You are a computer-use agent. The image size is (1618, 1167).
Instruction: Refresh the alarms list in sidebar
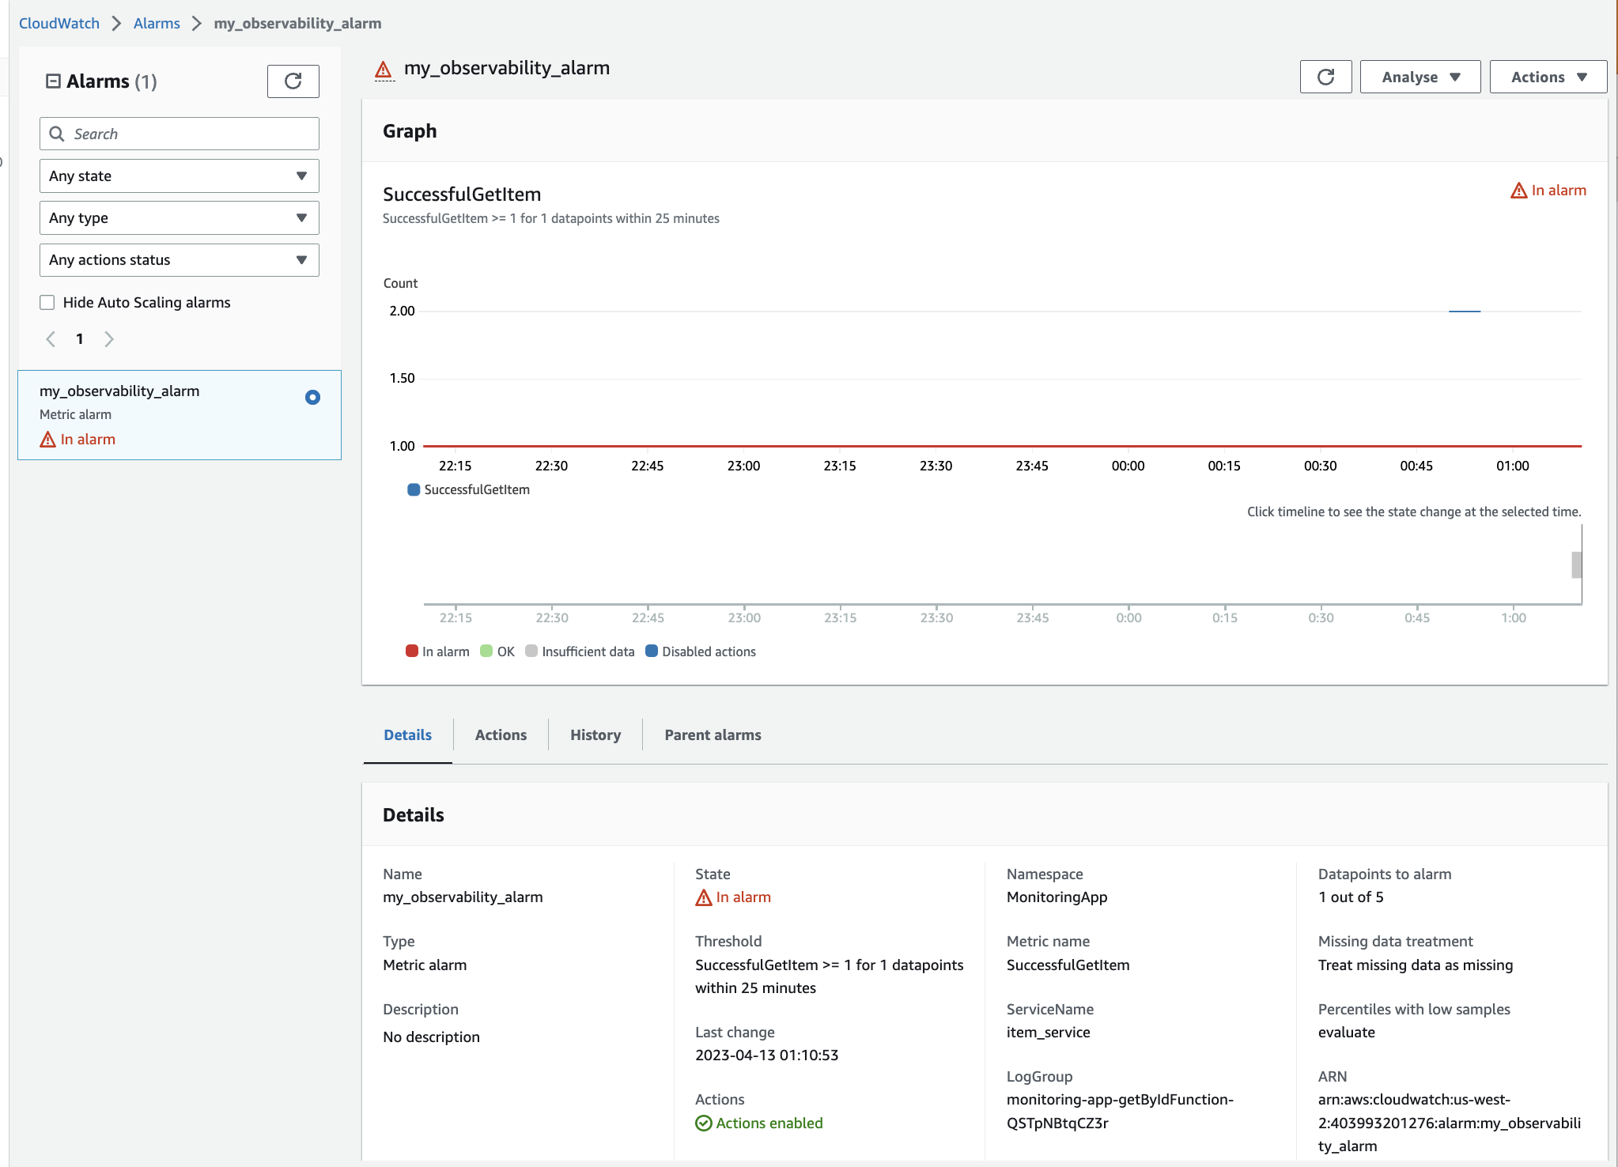click(x=293, y=81)
